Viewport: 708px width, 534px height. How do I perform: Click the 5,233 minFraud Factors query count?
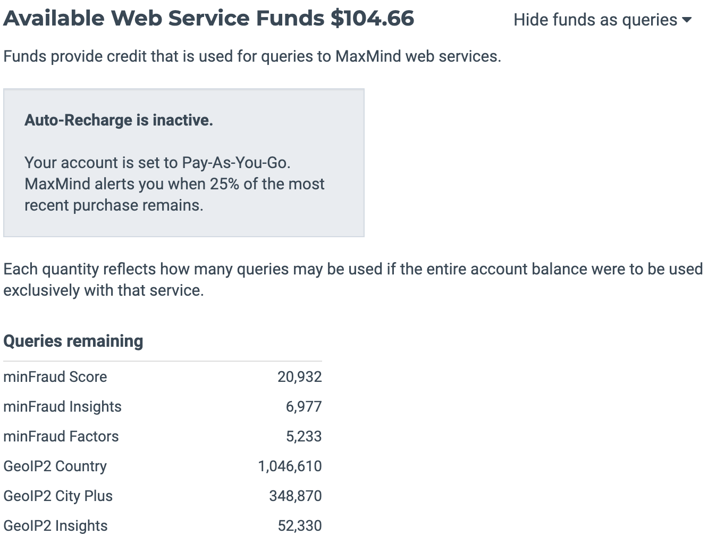click(x=304, y=437)
